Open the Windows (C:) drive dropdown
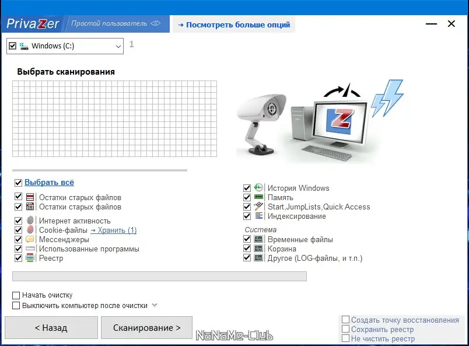The height and width of the screenshot is (346, 469). coord(118,46)
